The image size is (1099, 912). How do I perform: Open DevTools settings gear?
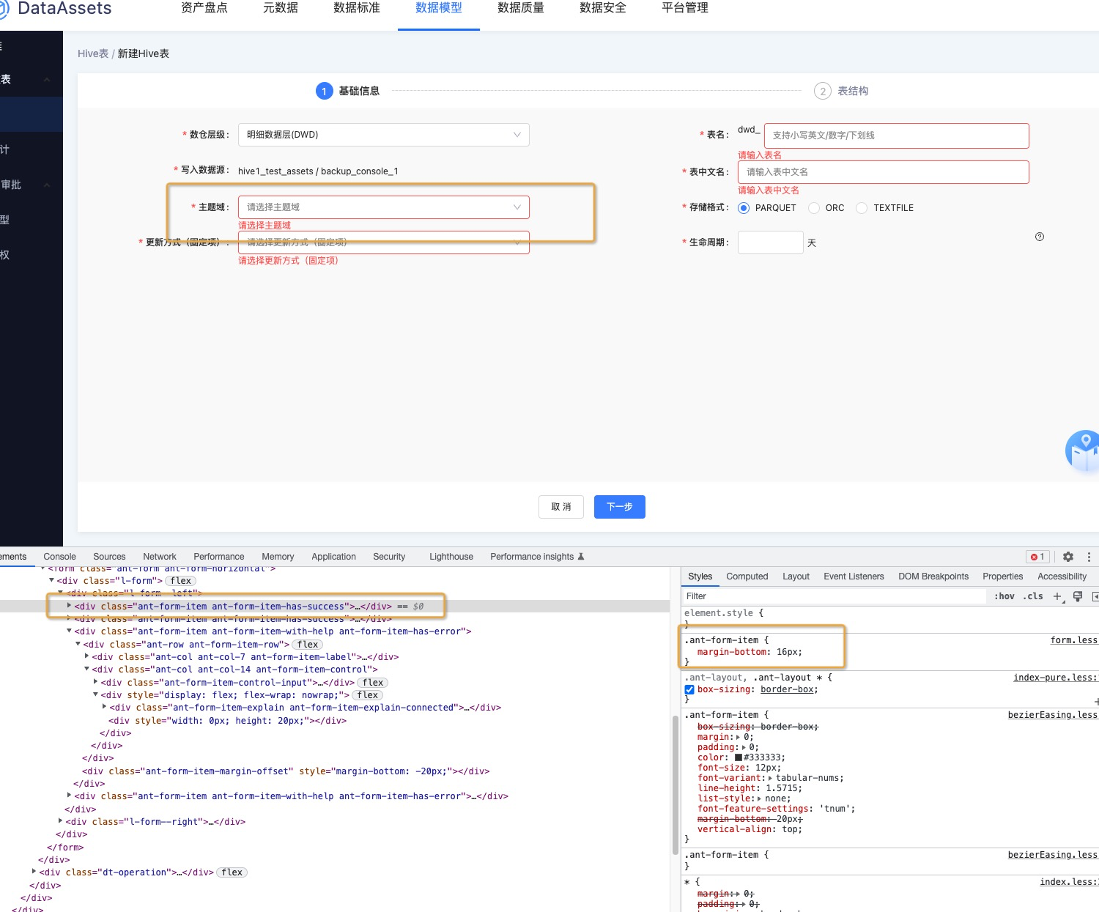pos(1068,557)
